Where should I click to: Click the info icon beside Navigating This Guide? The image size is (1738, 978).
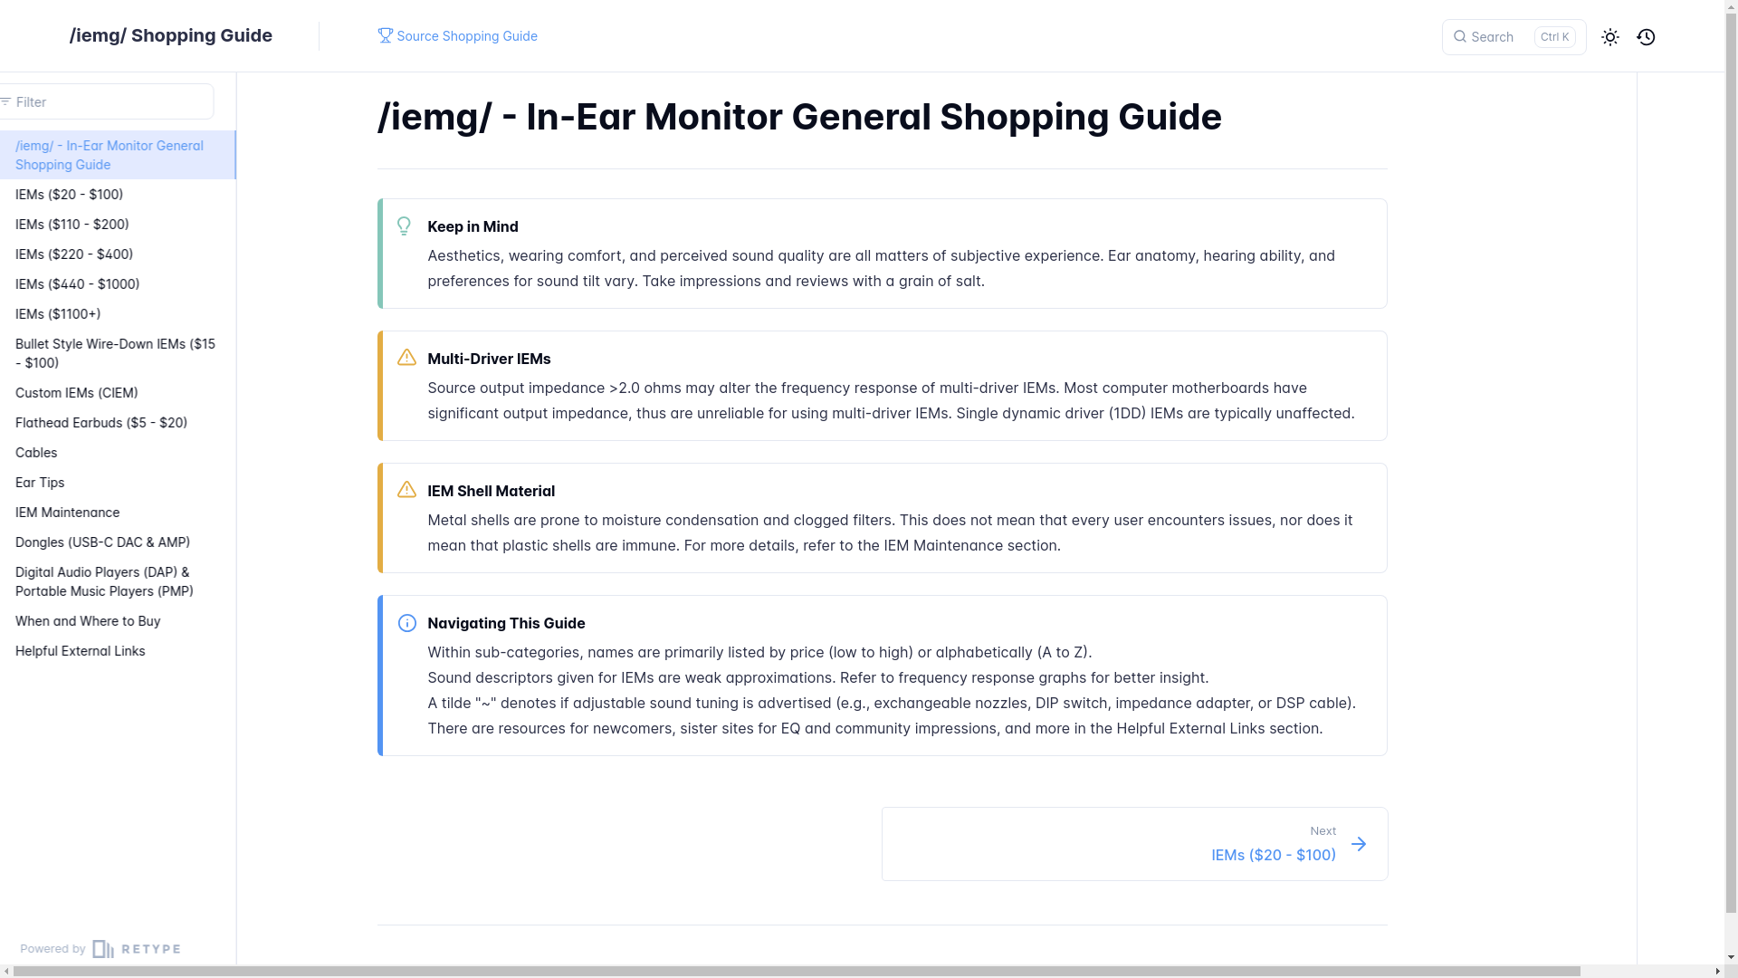(x=406, y=623)
